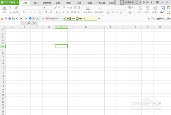171x115 pixels.
Task: Open print preview icon
Action: [x=13, y=19]
